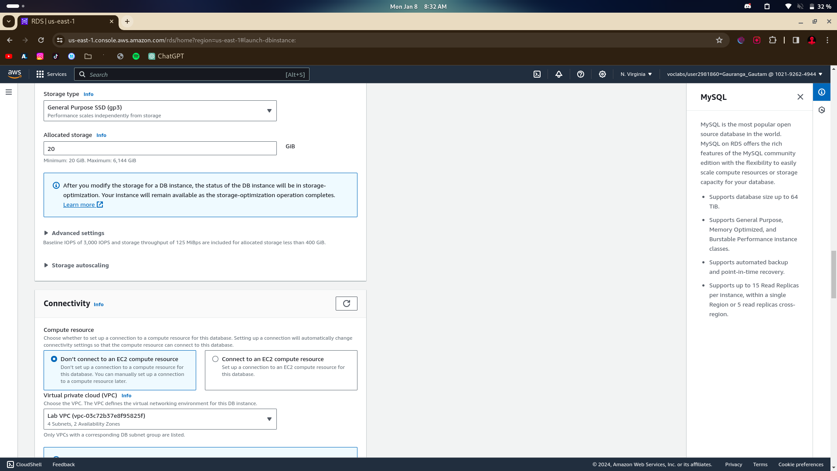Open the AWS settings gear icon
837x471 pixels.
(x=602, y=74)
